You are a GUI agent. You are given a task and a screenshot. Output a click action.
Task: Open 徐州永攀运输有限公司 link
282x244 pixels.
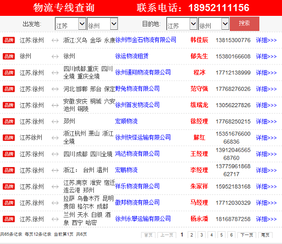pos(143,219)
